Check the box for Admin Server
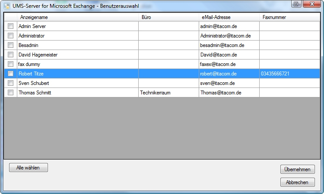The height and width of the screenshot is (194, 324). [10, 26]
